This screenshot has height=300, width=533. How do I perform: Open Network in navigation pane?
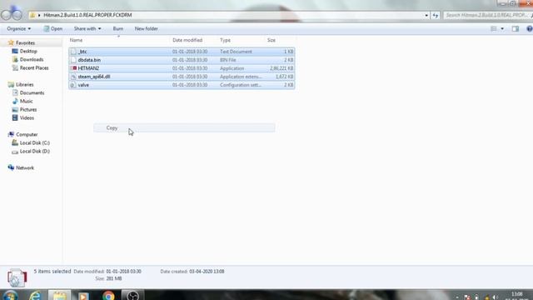pos(25,167)
